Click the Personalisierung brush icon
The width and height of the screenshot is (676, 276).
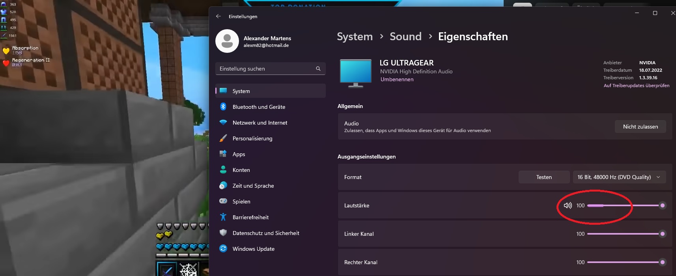point(223,138)
